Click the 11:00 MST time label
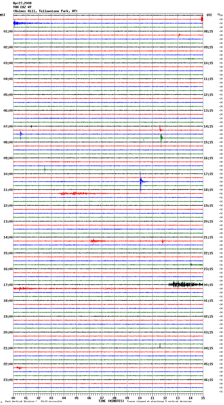This screenshot has height=405, width=224. 8,190
